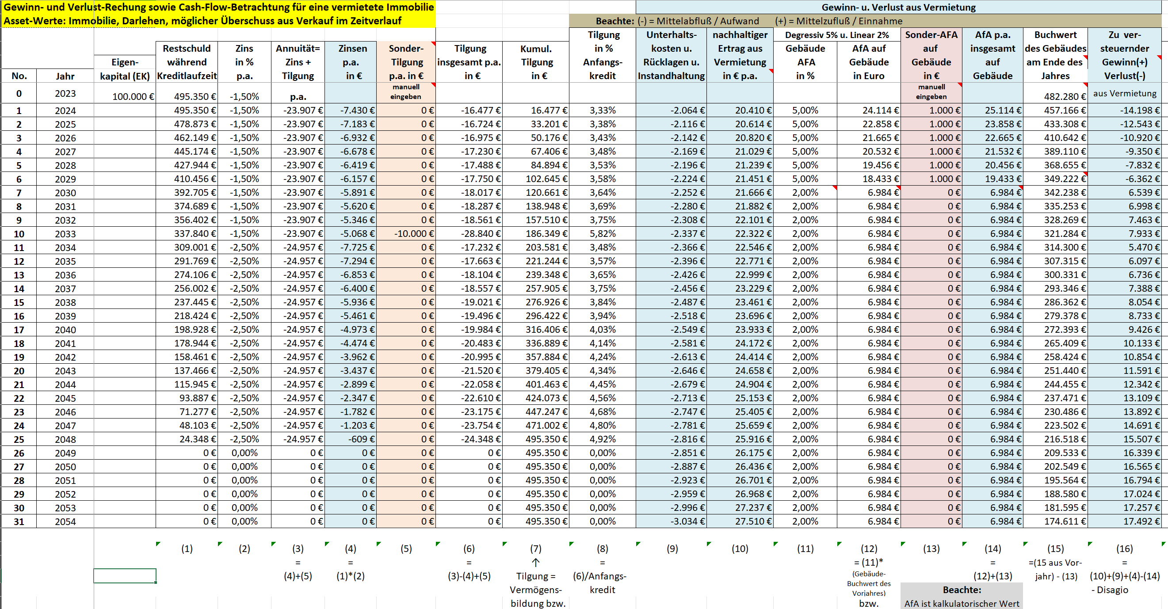Click the 'Zinsen p.a. in €' column header

coord(351,61)
